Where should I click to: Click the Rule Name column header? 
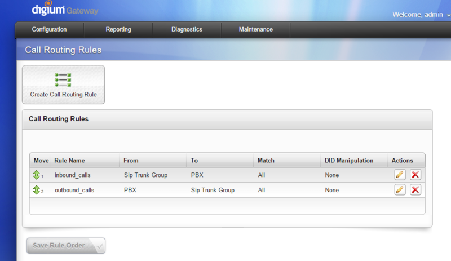tap(69, 161)
